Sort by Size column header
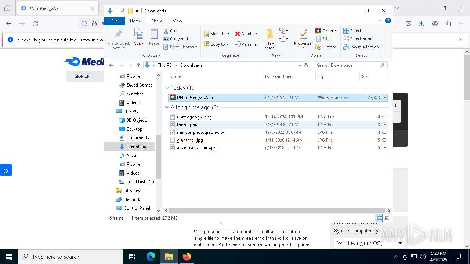This screenshot has height=264, width=470. (x=374, y=77)
